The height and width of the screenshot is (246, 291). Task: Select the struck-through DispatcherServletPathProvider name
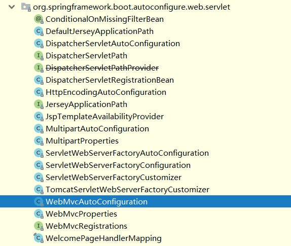(102, 68)
